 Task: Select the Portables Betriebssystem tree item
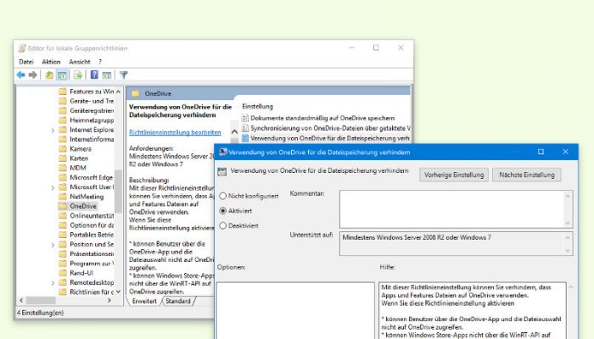pyautogui.click(x=92, y=235)
